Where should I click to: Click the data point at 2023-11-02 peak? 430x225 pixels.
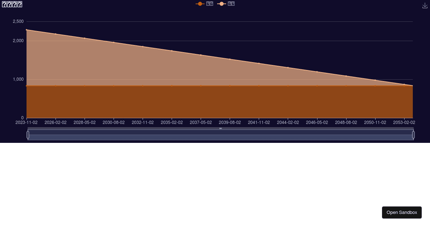point(26,30)
